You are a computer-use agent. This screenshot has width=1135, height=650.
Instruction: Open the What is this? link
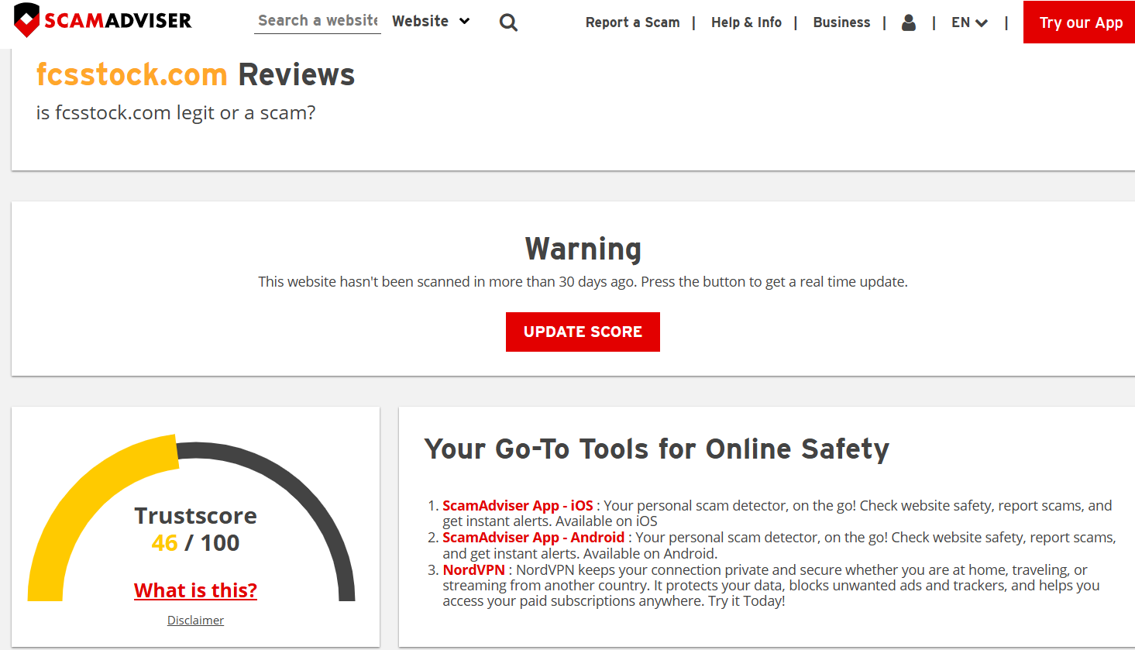click(195, 590)
